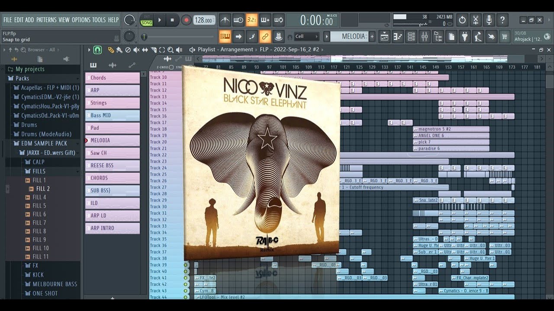Select the playback scrub tool in playlist
The image size is (554, 311).
[x=179, y=50]
